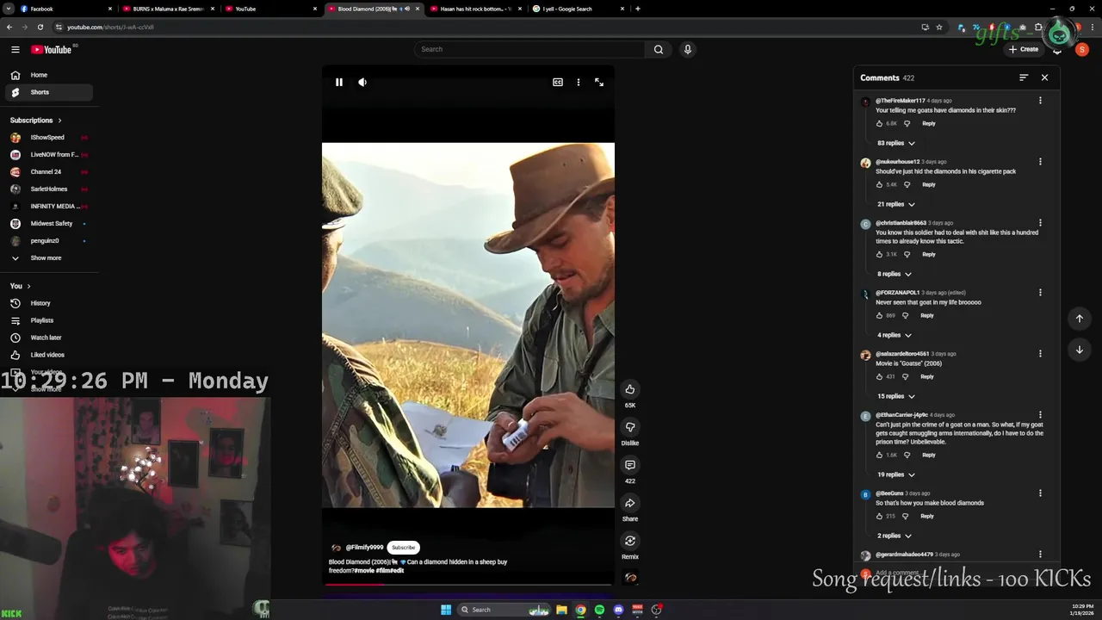Dislike FORZANAPOL1's comment
The height and width of the screenshot is (620, 1102).
(x=905, y=315)
